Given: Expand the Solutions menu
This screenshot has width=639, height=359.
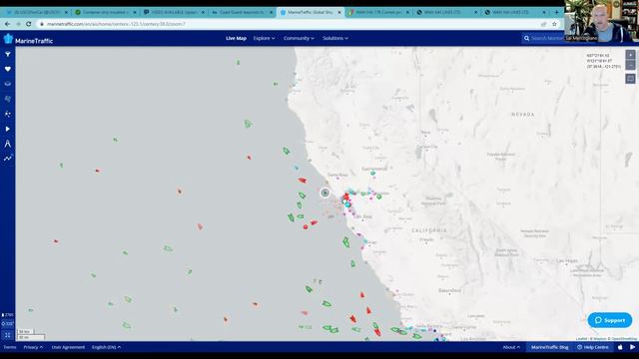Looking at the screenshot, I should click(x=335, y=38).
